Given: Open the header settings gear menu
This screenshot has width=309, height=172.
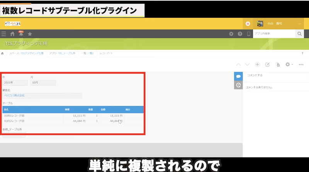Looking at the screenshot, I should point(231,34).
